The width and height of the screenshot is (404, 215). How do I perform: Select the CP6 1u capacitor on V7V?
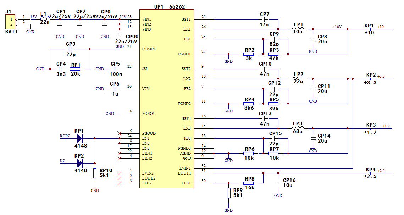115,89
